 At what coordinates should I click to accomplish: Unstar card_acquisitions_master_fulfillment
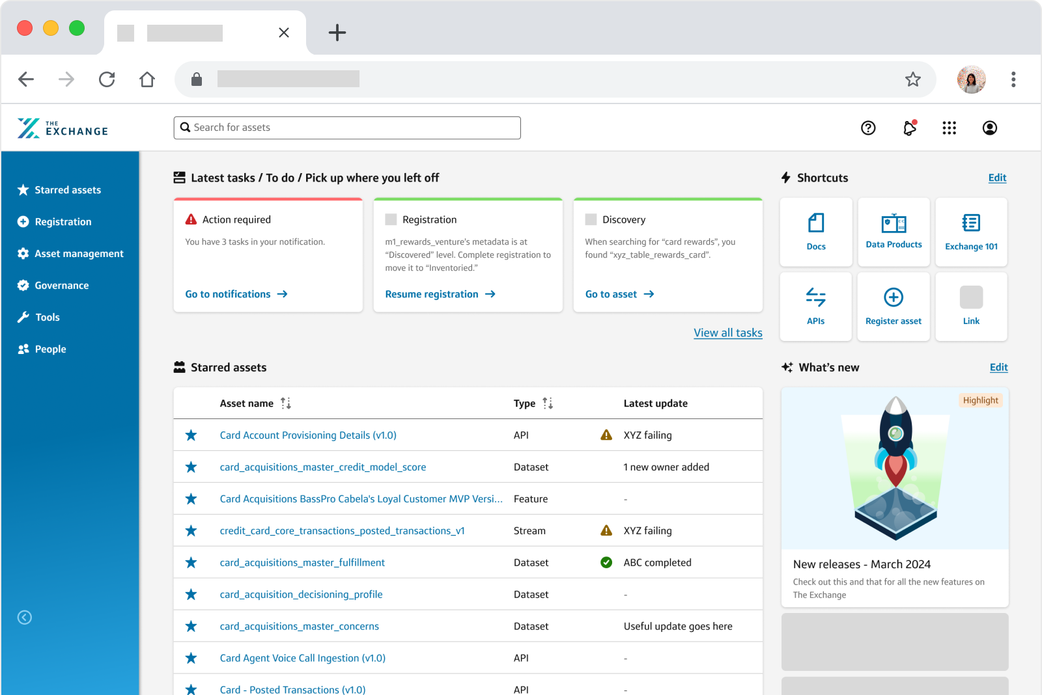coord(191,563)
